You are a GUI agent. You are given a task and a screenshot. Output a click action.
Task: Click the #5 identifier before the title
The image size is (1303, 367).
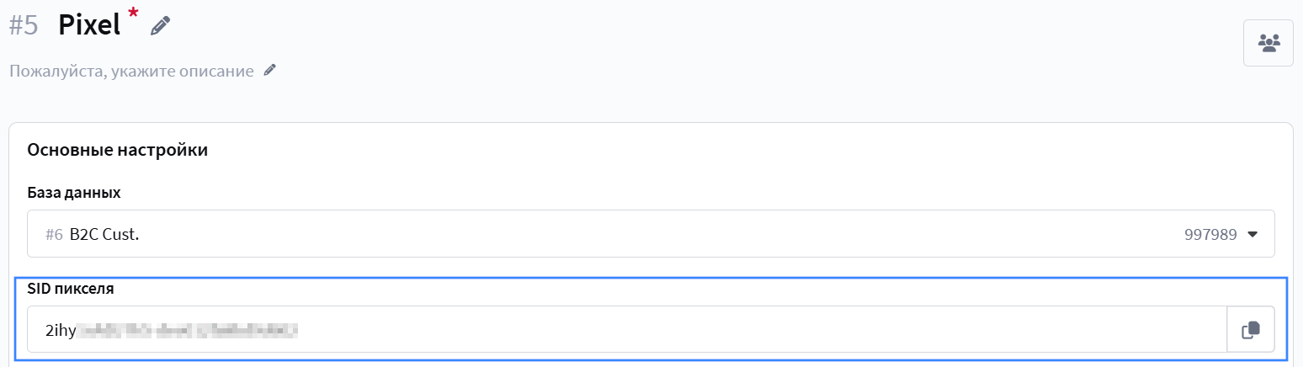click(24, 25)
